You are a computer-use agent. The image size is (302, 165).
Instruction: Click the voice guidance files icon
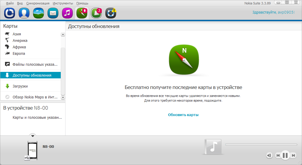click(7, 64)
